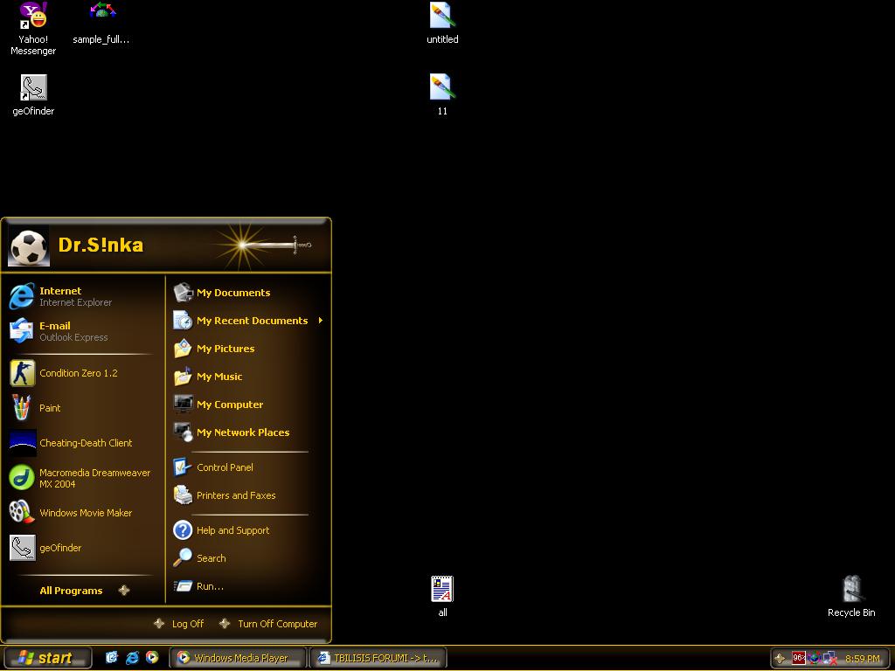Image resolution: width=895 pixels, height=671 pixels.
Task: Click the Log Off button
Action: tap(179, 624)
